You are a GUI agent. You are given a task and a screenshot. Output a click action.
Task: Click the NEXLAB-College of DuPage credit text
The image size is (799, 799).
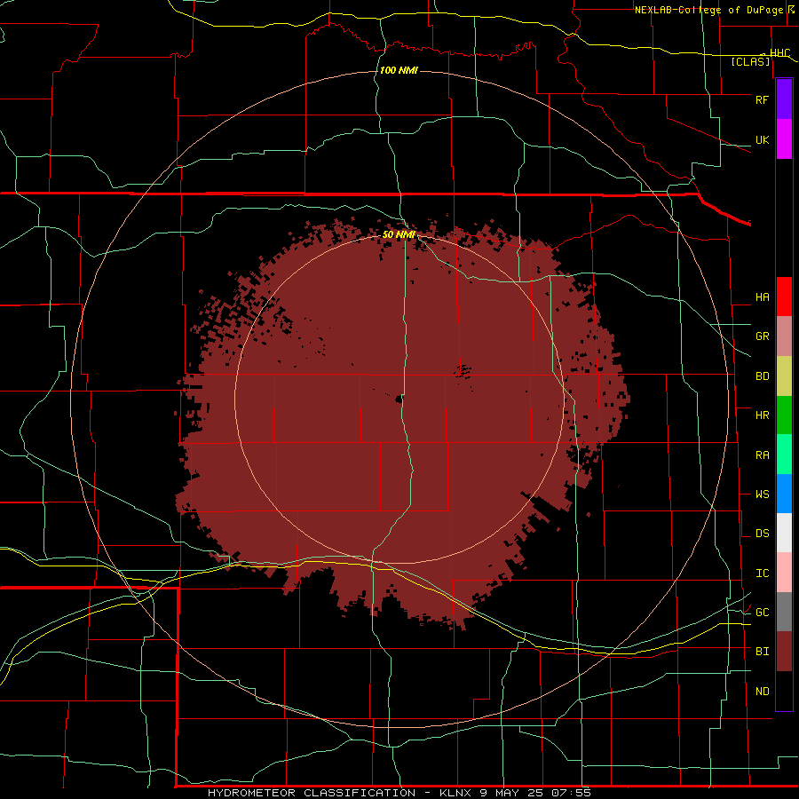[x=710, y=10]
